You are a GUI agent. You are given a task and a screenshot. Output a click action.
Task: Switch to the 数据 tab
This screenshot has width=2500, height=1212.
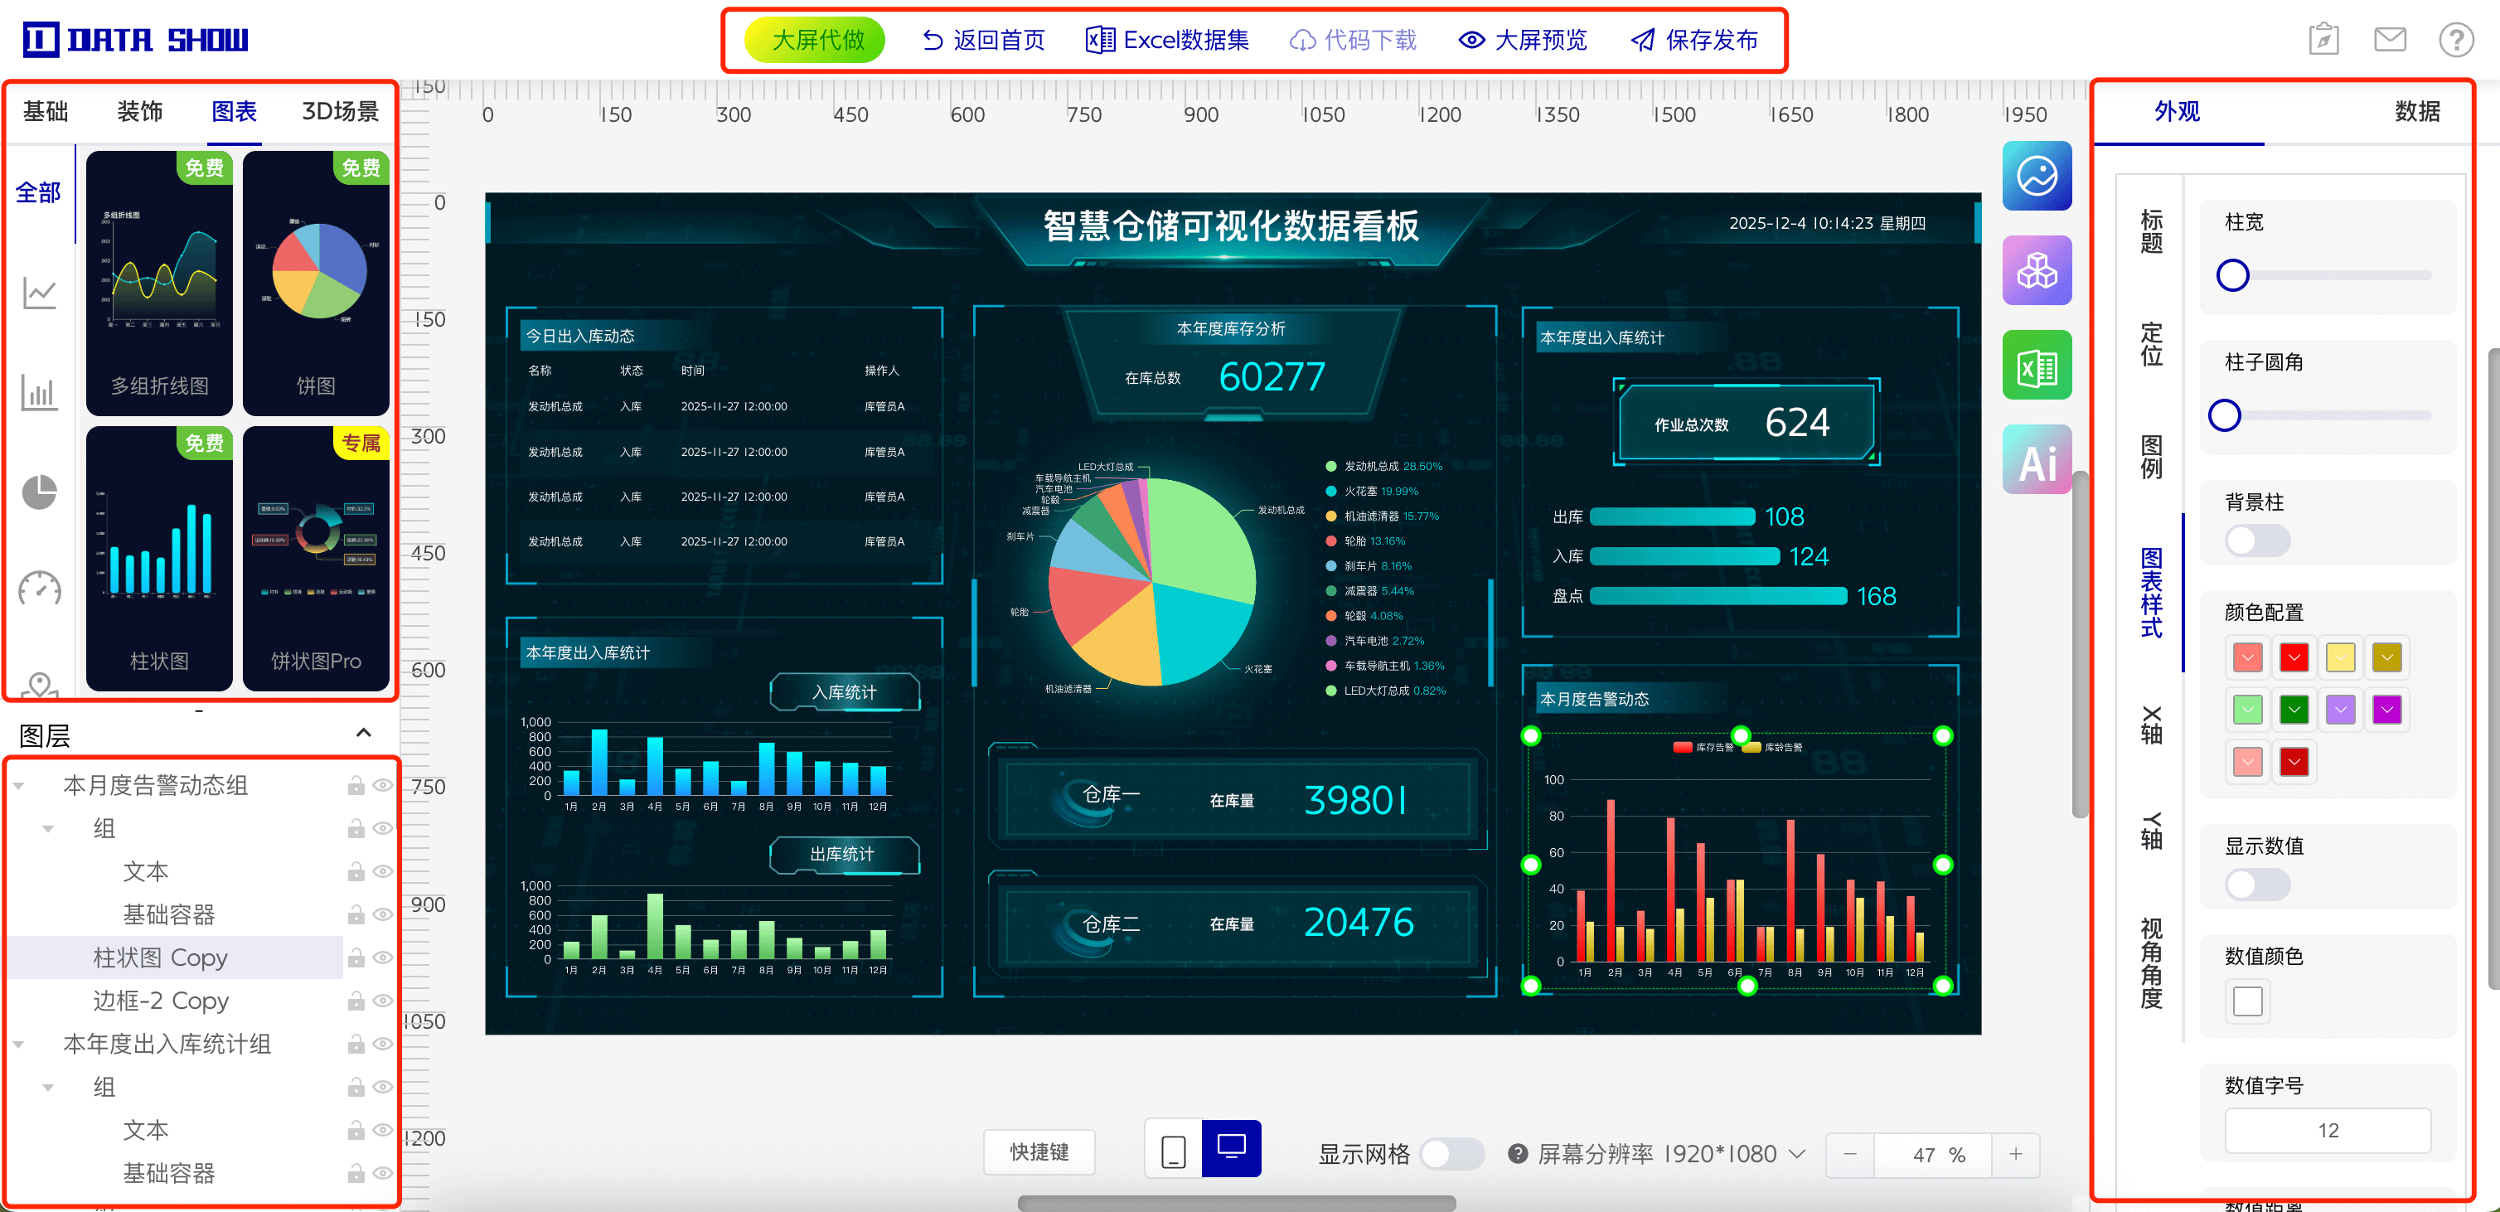click(x=2415, y=112)
